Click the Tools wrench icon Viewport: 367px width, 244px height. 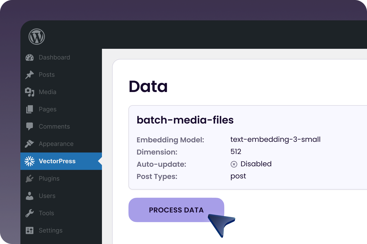click(x=30, y=213)
